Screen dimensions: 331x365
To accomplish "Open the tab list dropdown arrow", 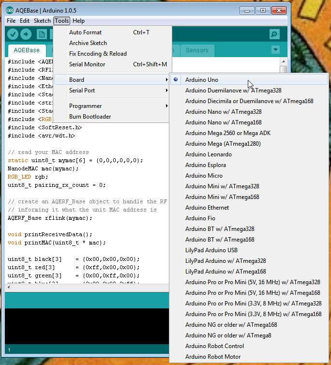I will pyautogui.click(x=276, y=49).
